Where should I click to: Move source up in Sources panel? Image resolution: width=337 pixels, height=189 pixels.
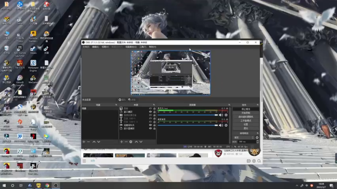136,142
